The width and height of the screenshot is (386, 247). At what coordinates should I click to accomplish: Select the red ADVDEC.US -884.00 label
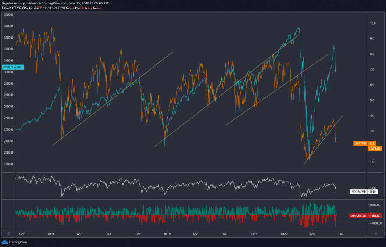click(x=365, y=216)
